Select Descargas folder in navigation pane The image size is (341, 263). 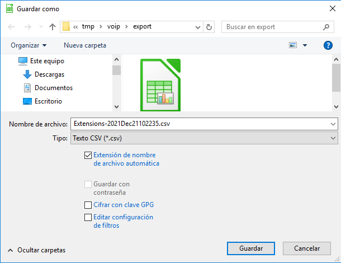pos(49,74)
